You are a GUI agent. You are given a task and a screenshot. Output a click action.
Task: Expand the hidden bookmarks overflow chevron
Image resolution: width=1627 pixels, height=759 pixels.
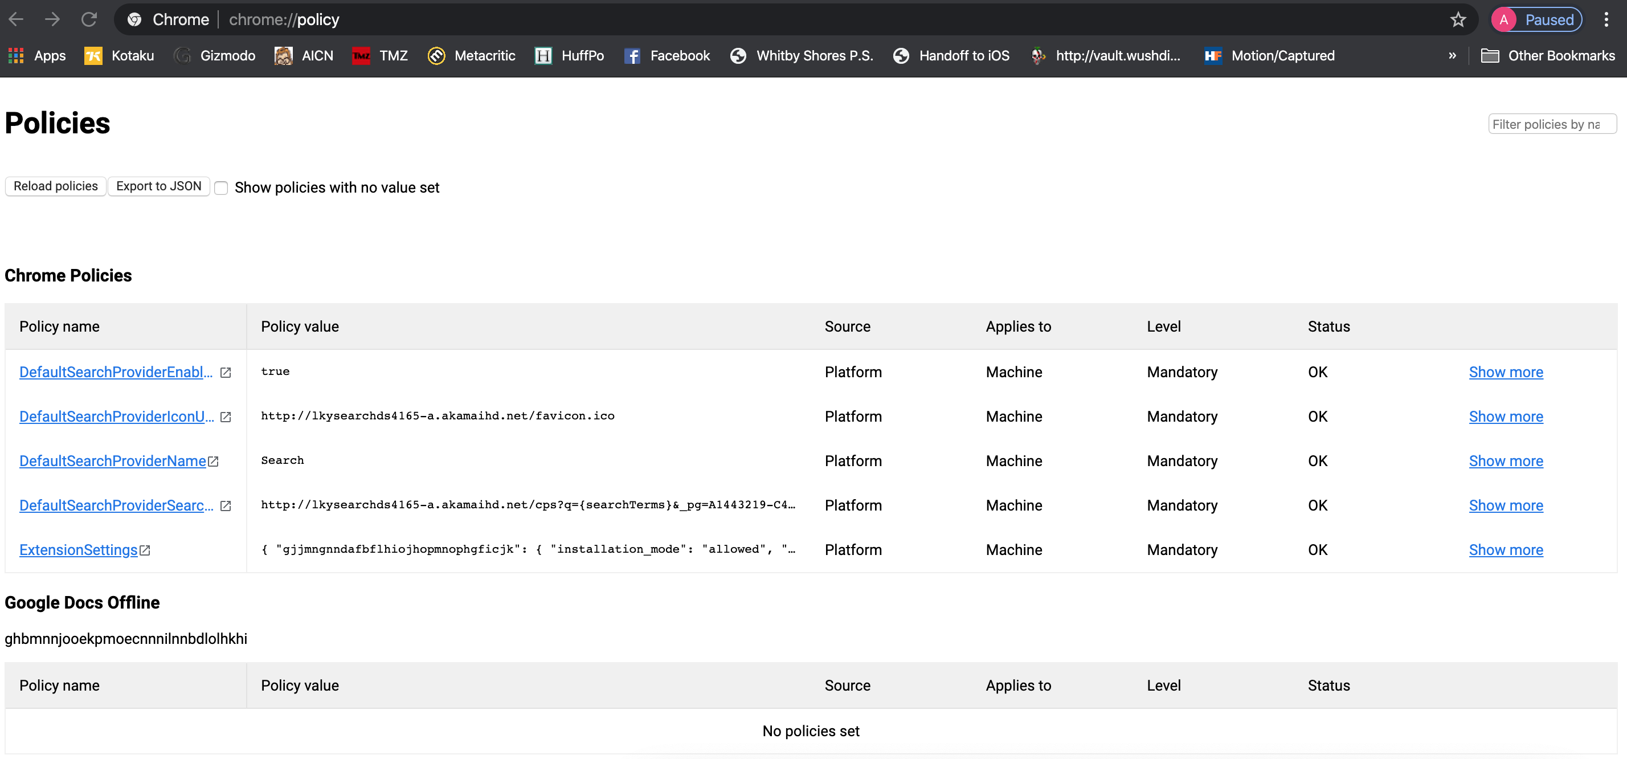click(x=1452, y=56)
